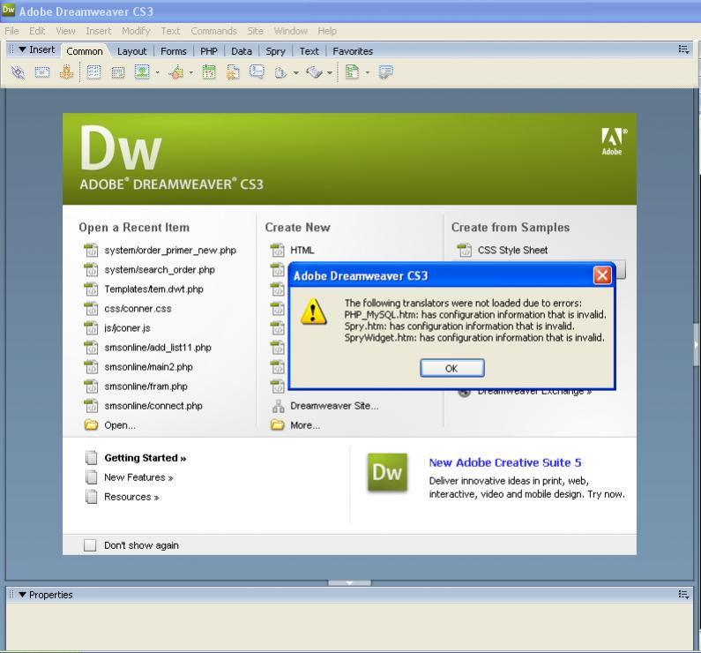Open the Properties panel options menu icon
This screenshot has width=701, height=653.
tap(683, 594)
